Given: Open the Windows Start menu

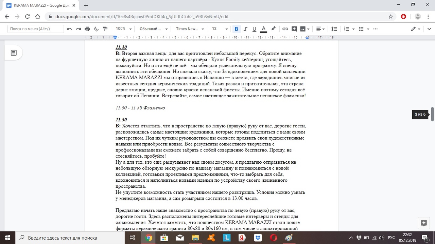Looking at the screenshot, I should [7, 238].
